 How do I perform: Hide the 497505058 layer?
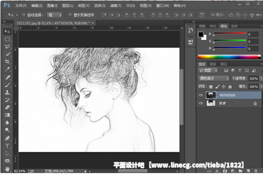click(x=201, y=95)
